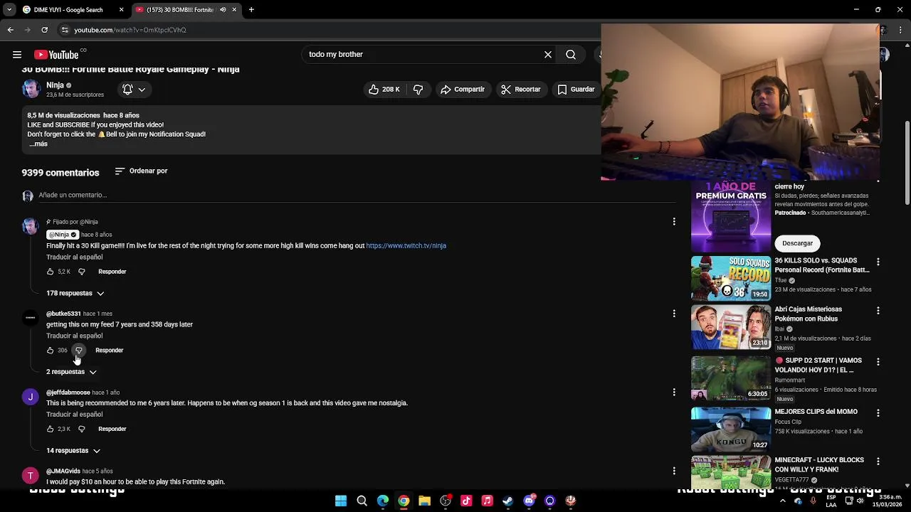
Task: Open options menu for @jeffdabmoose comment
Action: pos(674,393)
